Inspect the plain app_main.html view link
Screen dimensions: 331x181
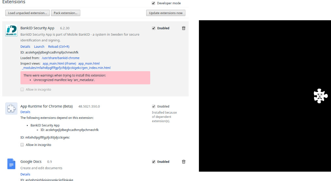(x=89, y=63)
